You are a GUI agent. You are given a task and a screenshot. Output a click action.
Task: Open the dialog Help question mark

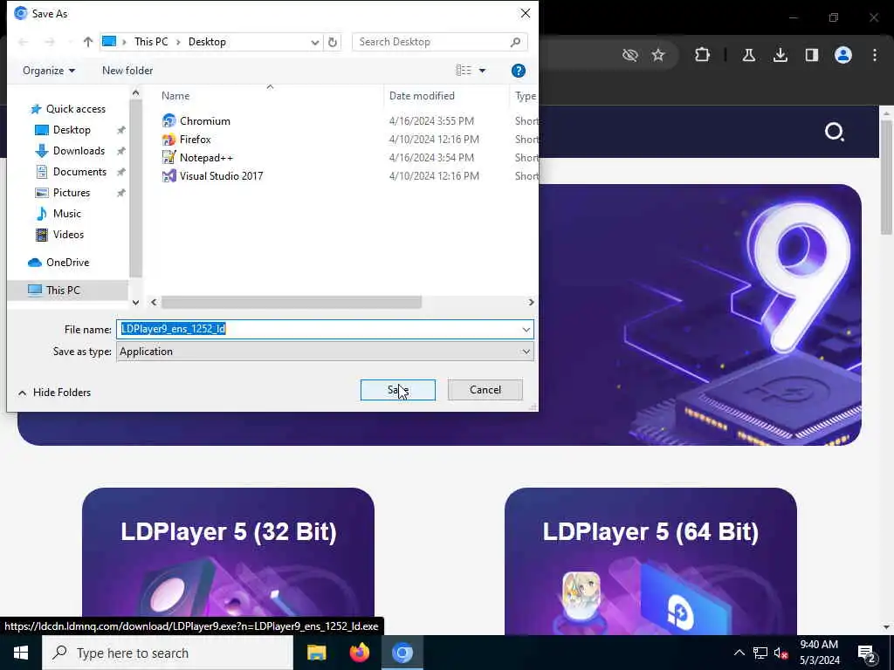coord(519,71)
